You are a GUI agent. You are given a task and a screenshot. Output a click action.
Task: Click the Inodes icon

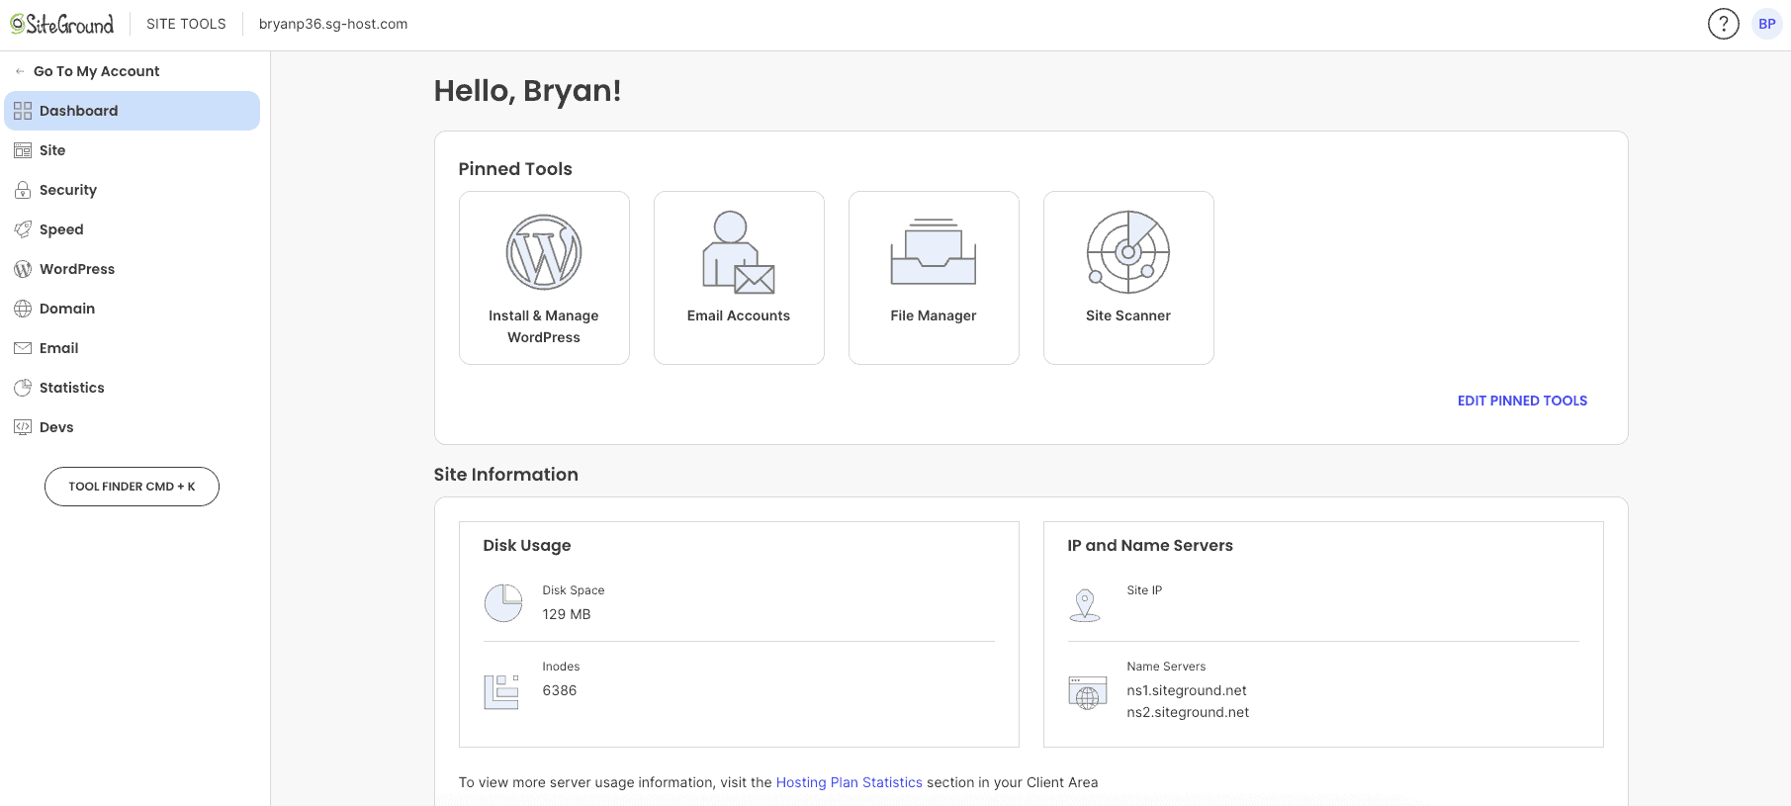(501, 691)
